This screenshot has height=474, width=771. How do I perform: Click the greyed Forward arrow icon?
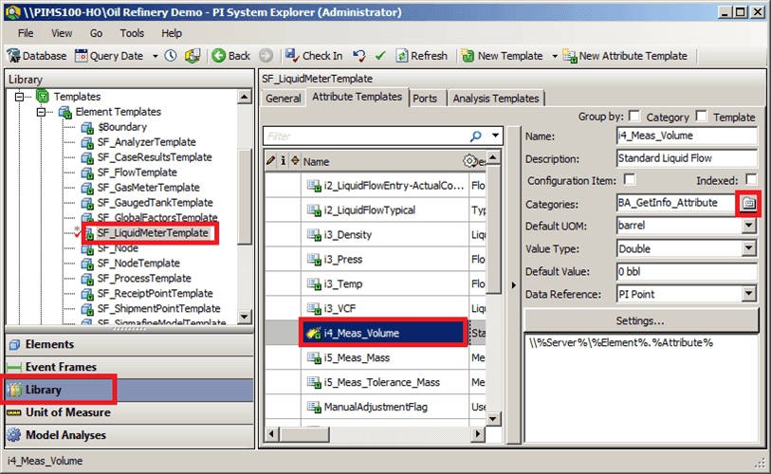[x=266, y=56]
